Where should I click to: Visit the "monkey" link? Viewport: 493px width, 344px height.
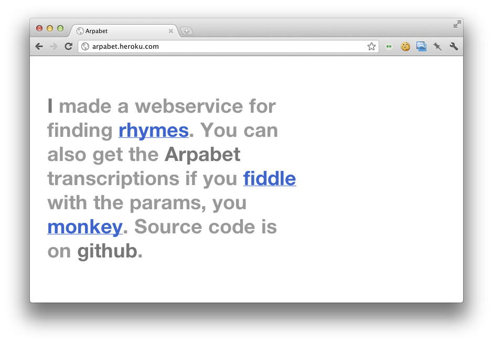84,227
